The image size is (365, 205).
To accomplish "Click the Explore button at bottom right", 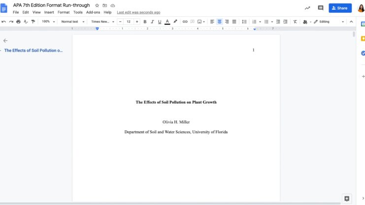I will coord(347,199).
